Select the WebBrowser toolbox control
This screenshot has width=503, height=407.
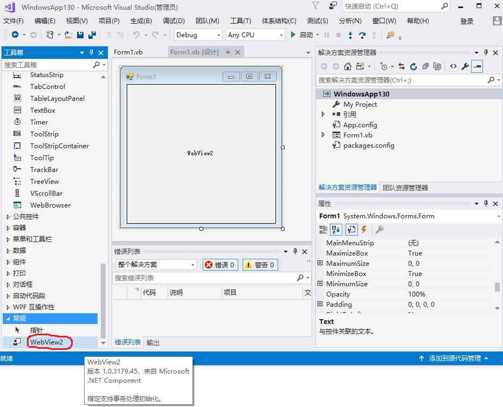point(50,205)
